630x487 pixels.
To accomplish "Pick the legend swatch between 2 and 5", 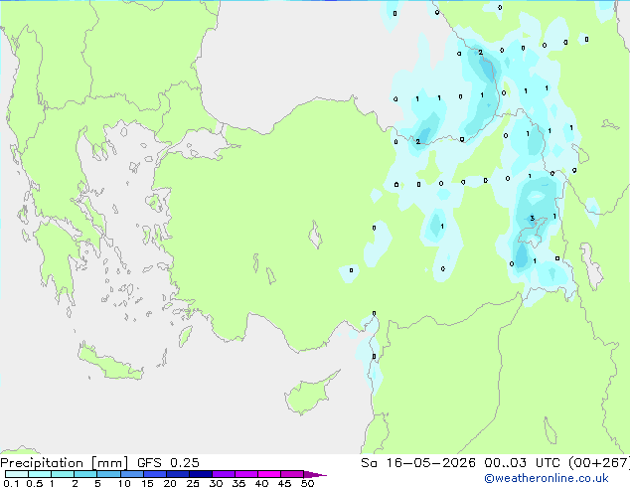I will 85,474.
